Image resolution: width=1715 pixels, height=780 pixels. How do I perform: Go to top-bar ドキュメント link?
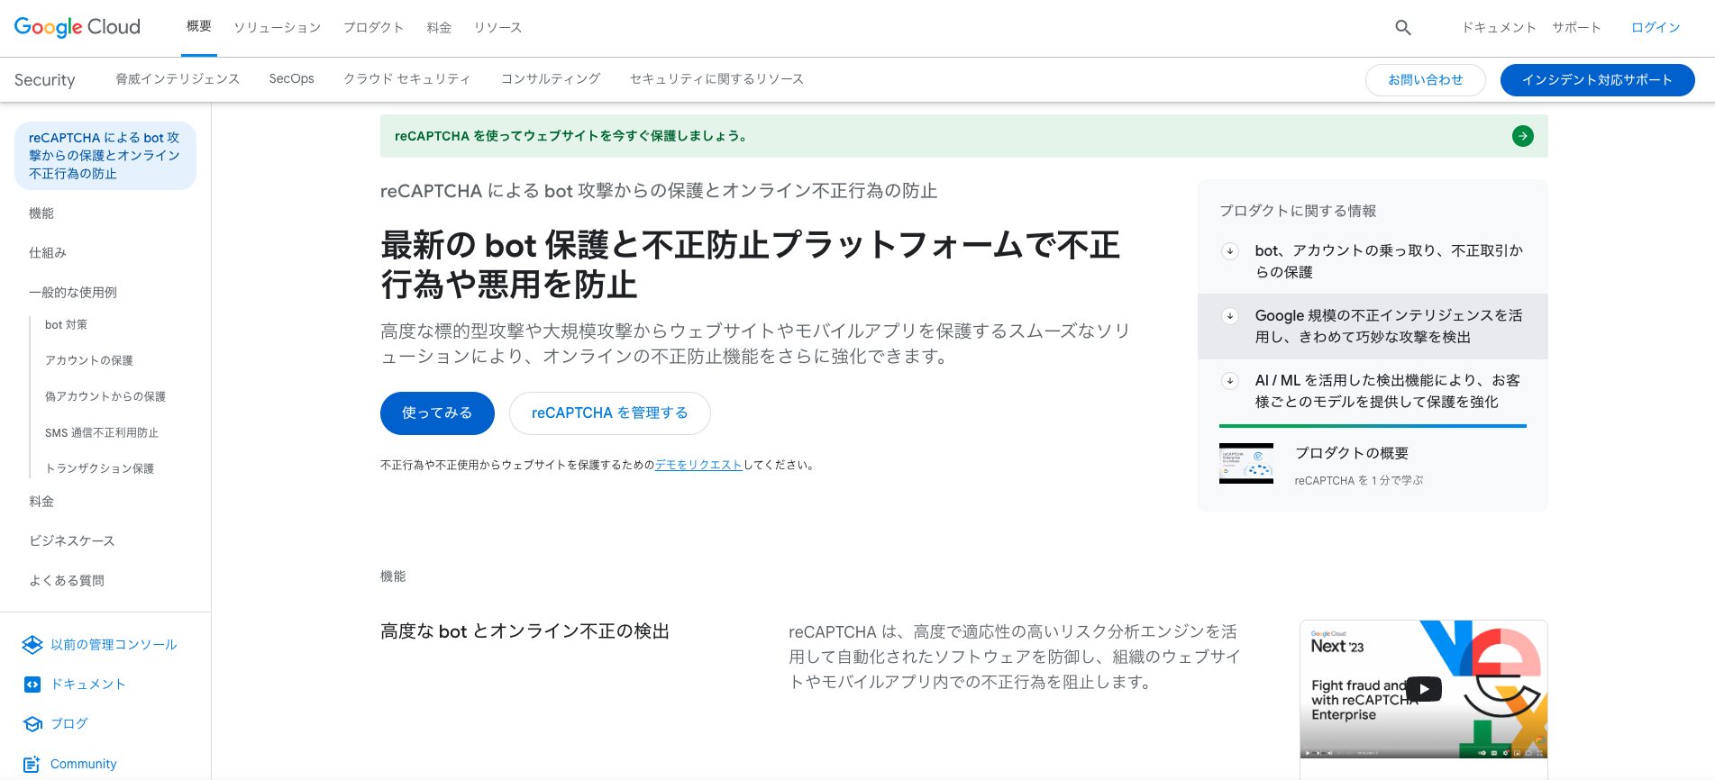[x=1499, y=28]
